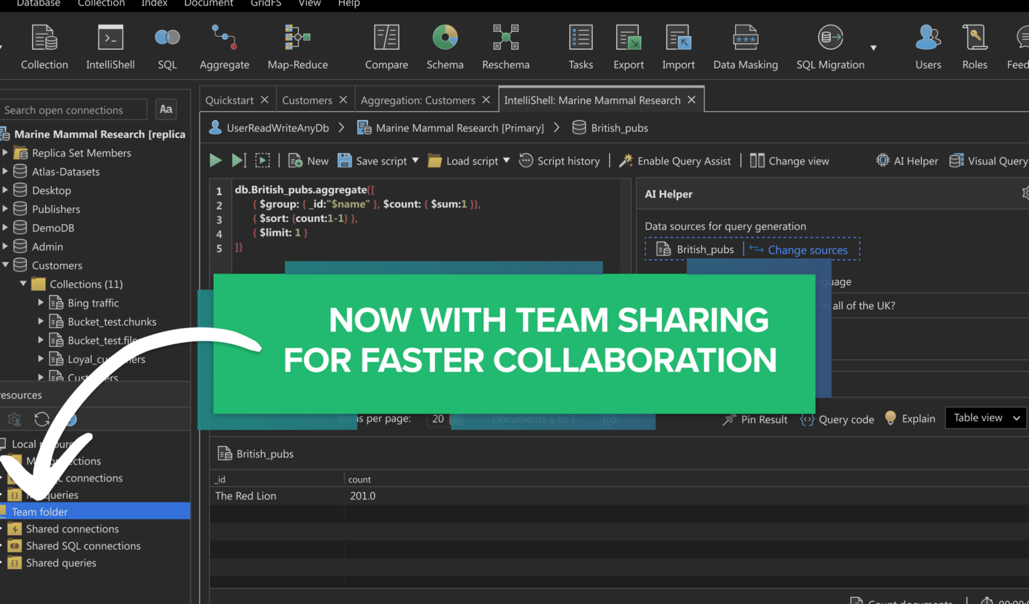Click the Export toolbar icon

click(x=628, y=47)
